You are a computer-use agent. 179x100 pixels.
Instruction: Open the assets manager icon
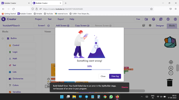[144, 26]
